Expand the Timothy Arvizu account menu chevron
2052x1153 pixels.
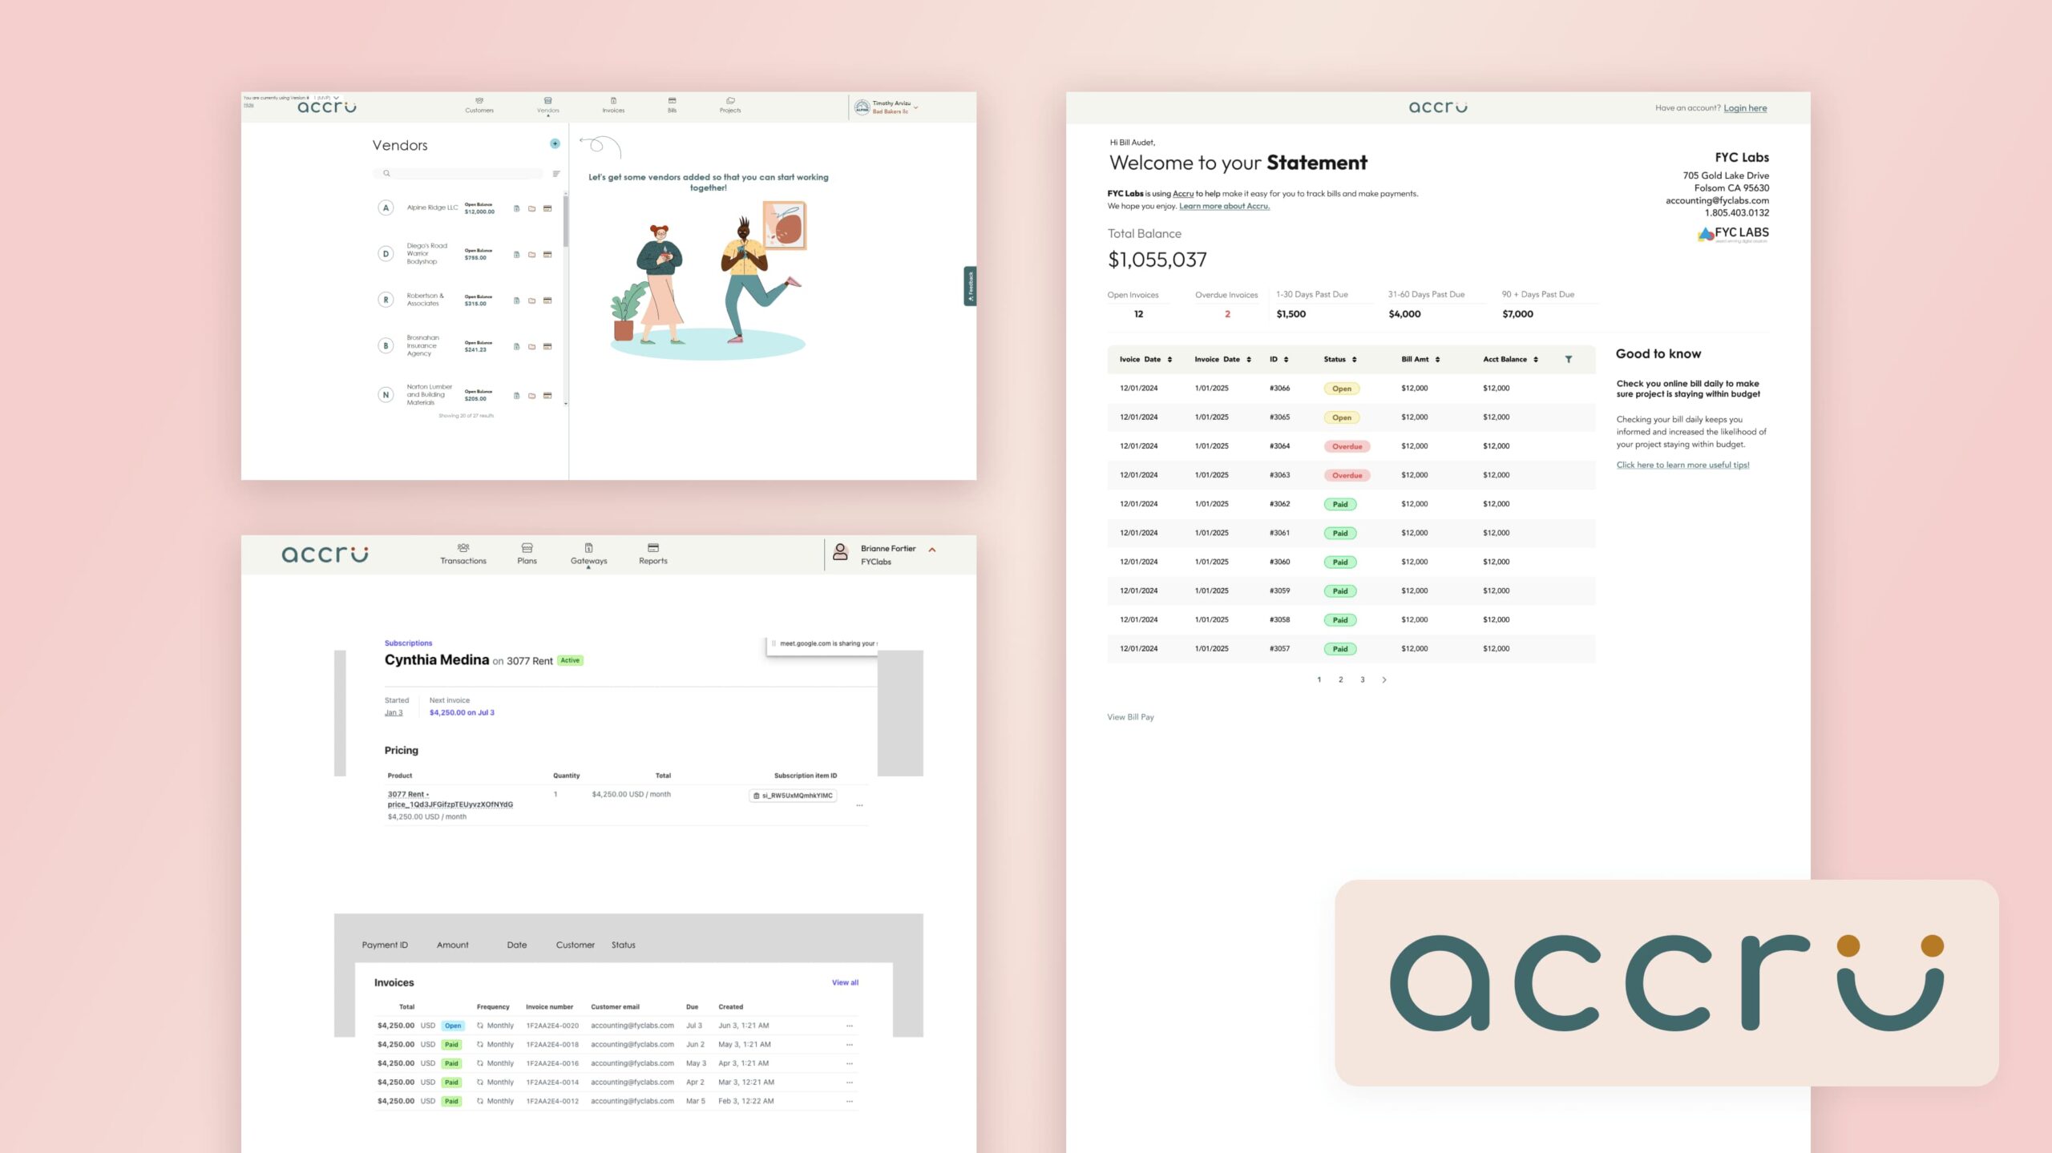(915, 107)
